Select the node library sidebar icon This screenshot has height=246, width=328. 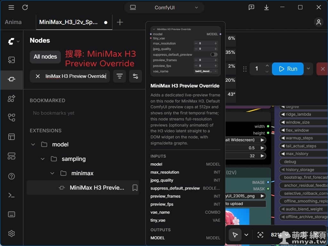point(12,79)
